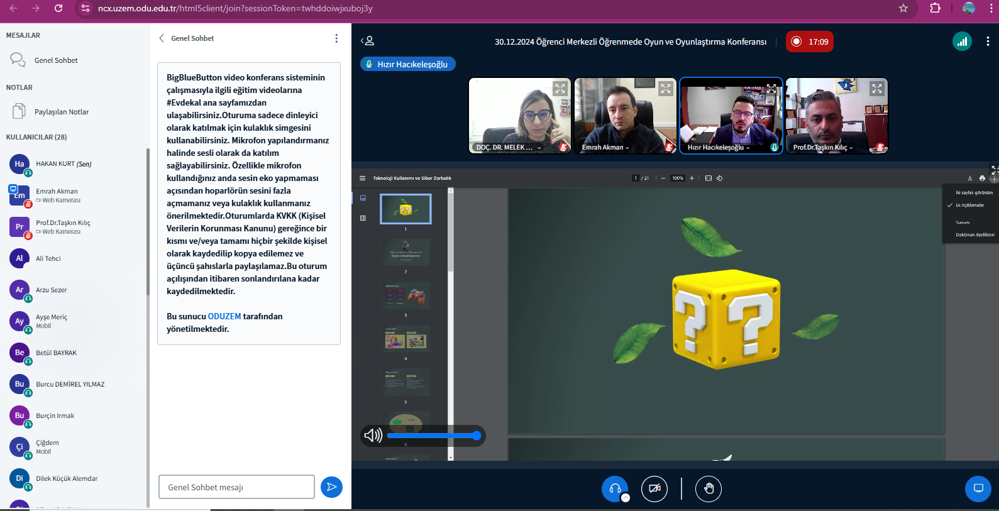This screenshot has width=999, height=511.
Task: Toggle the PDF sidebar hamburger menu
Action: pyautogui.click(x=362, y=178)
